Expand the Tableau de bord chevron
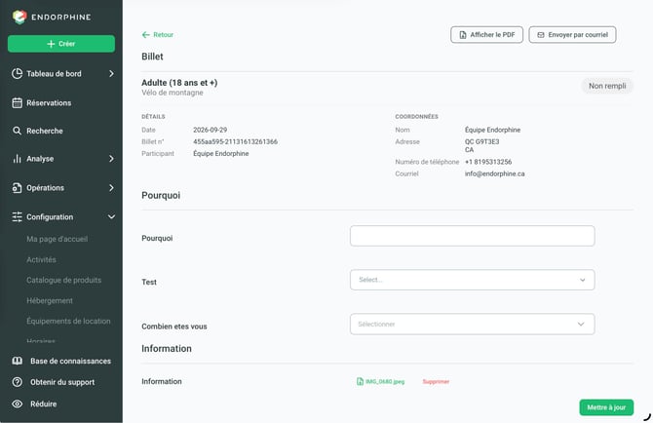The height and width of the screenshot is (423, 653). (111, 74)
